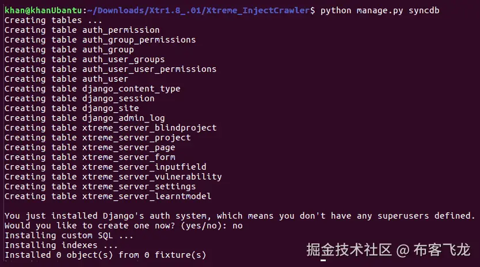This screenshot has width=480, height=267.
Task: Click the django_content_type table line
Action: (x=92, y=89)
